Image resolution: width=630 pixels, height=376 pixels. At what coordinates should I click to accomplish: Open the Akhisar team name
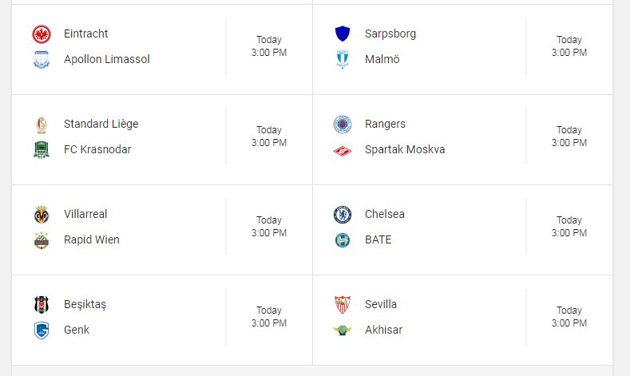coord(384,330)
